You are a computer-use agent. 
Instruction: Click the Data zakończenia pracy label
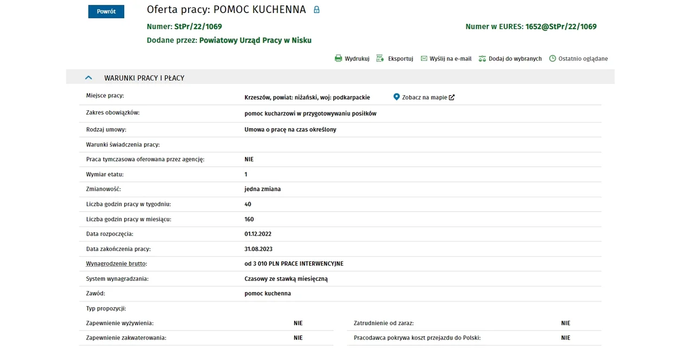[118, 249]
